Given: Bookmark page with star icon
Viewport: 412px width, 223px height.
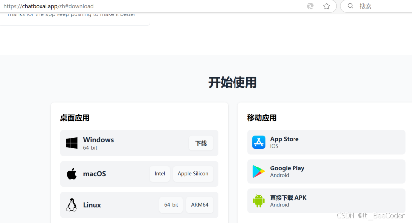Looking at the screenshot, I should point(327,6).
